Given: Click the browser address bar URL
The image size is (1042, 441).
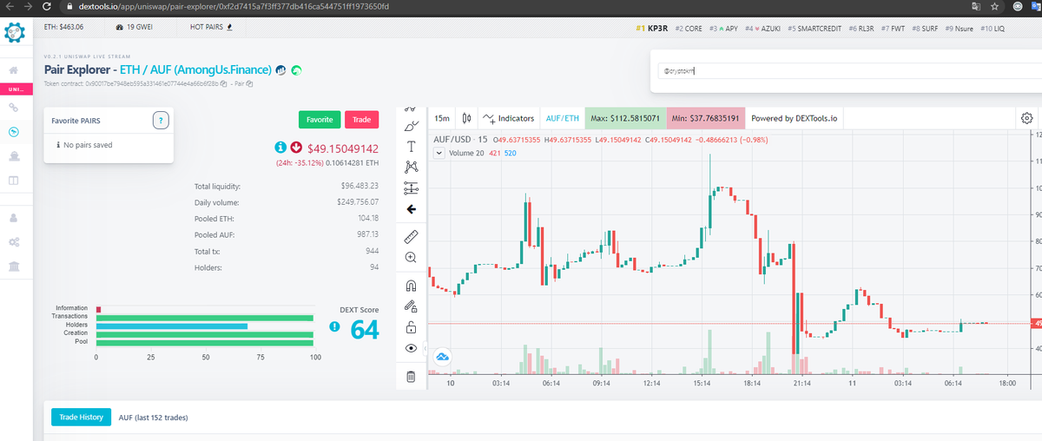Looking at the screenshot, I should (x=234, y=7).
